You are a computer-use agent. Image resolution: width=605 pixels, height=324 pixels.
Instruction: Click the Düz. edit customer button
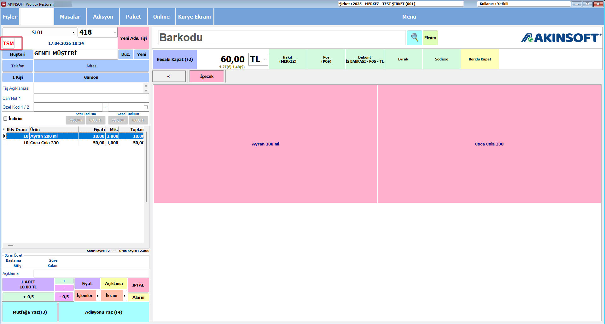coord(126,54)
